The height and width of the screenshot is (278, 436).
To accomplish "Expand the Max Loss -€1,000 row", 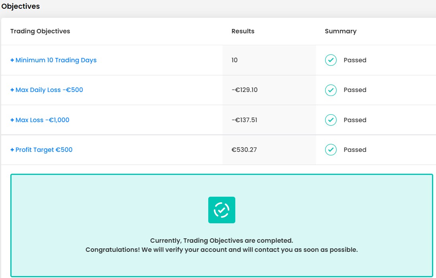I will 12,120.
